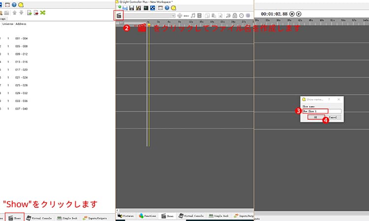Open Virtual Console tab in left window
369x221 pixels.
39,218
